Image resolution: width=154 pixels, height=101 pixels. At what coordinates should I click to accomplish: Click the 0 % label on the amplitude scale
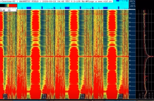(133, 4)
